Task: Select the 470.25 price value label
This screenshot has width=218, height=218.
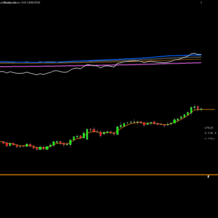Action: pos(209,128)
